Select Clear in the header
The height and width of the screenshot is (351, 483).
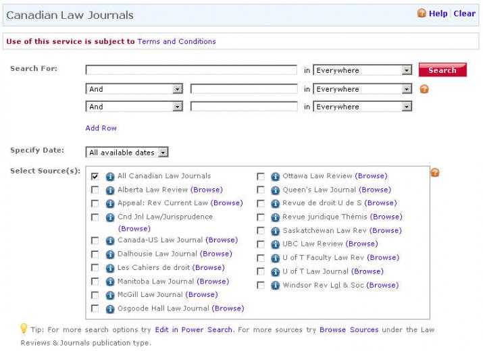coord(464,13)
